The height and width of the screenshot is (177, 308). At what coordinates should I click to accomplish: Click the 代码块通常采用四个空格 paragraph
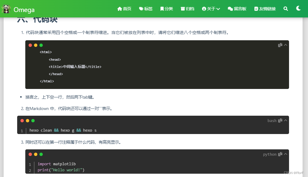click(x=128, y=32)
